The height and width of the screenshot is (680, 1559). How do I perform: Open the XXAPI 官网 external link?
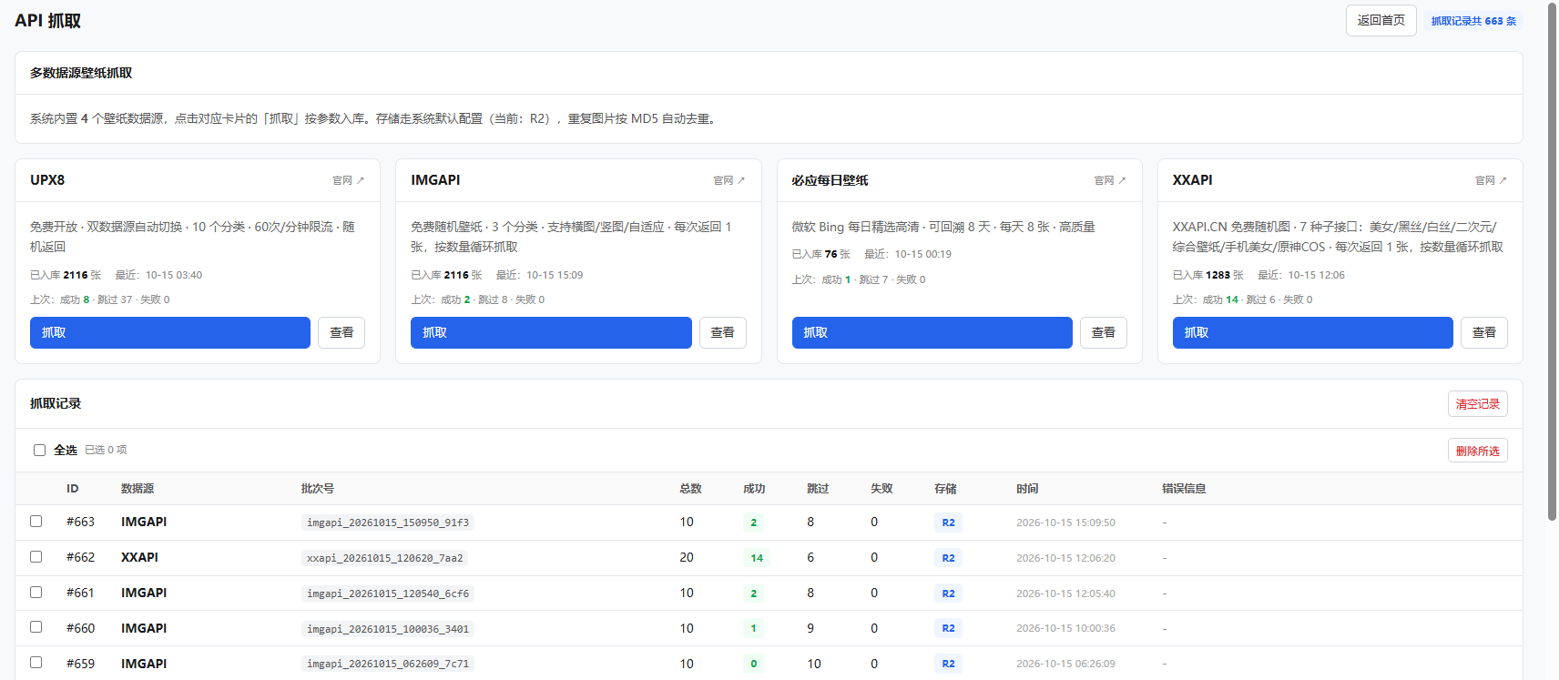pos(1491,180)
